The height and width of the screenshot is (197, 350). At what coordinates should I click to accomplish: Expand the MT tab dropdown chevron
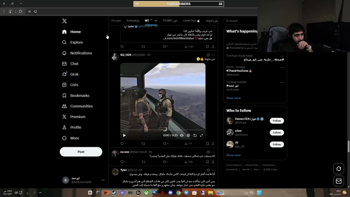156,21
